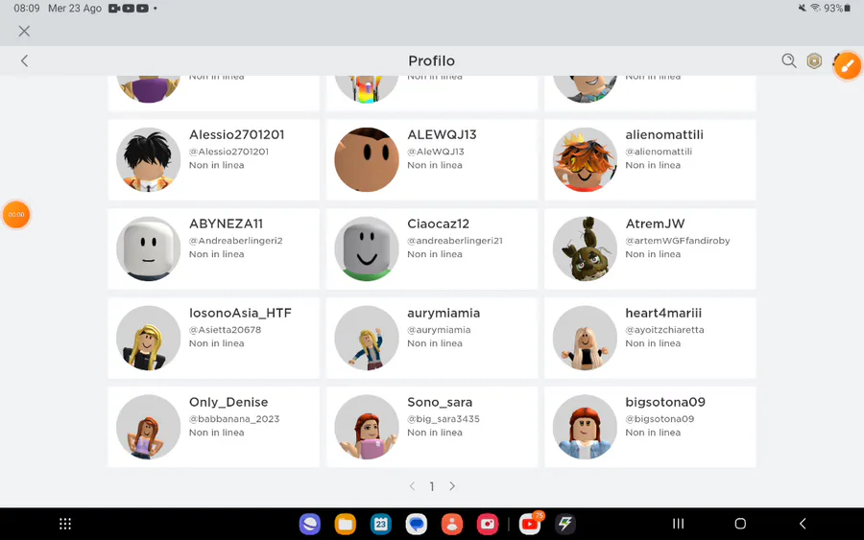
Task: Open IosonoAsia_HTF avatar thumbnail
Action: 148,338
